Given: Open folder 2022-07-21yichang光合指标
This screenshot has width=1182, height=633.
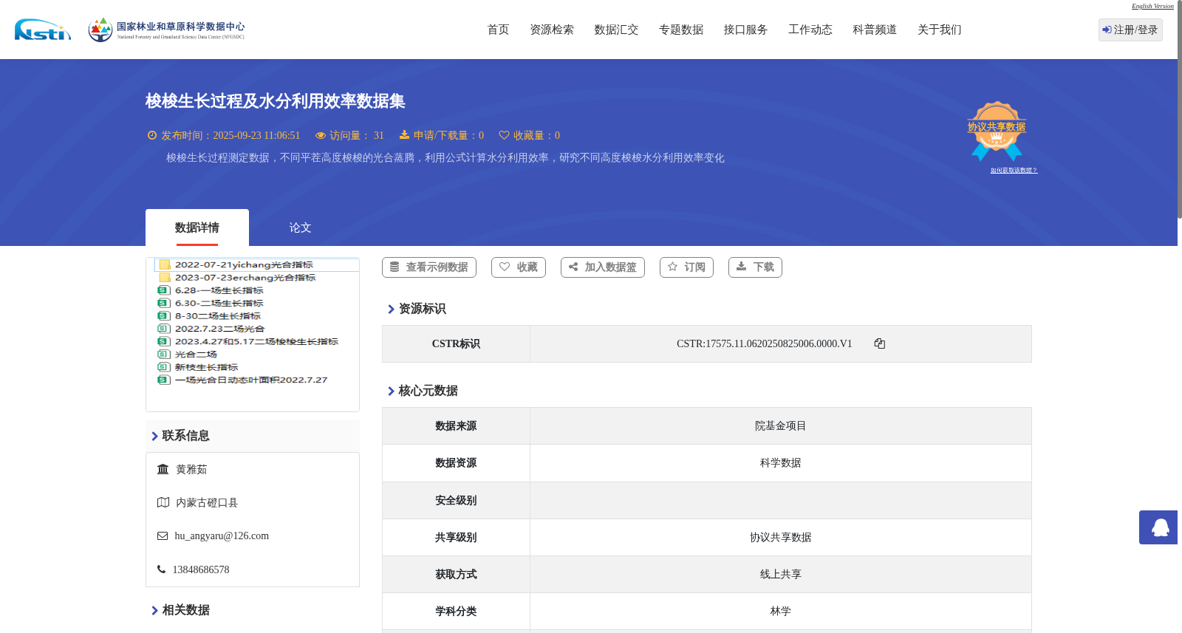Looking at the screenshot, I should click(244, 264).
